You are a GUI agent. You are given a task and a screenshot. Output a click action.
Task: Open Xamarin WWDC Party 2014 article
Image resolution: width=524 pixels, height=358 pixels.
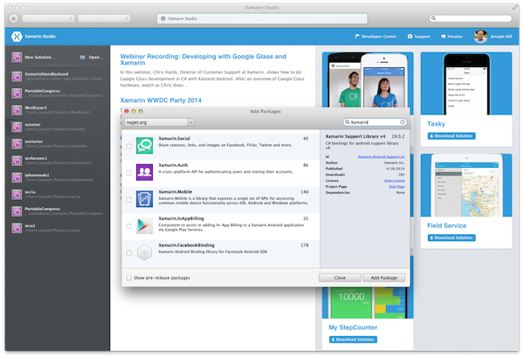click(x=161, y=100)
